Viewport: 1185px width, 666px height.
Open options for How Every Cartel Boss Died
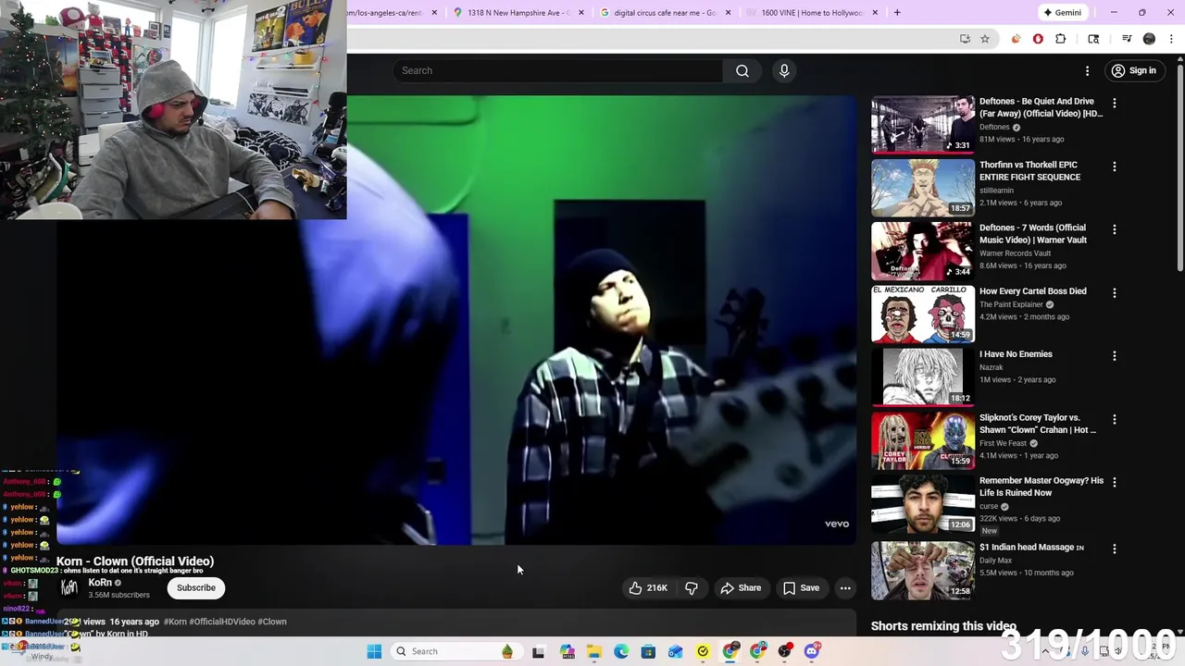(x=1115, y=293)
